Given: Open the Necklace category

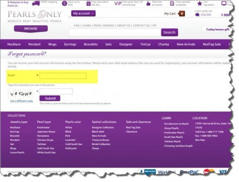Looking at the screenshot, I should click(14, 44).
